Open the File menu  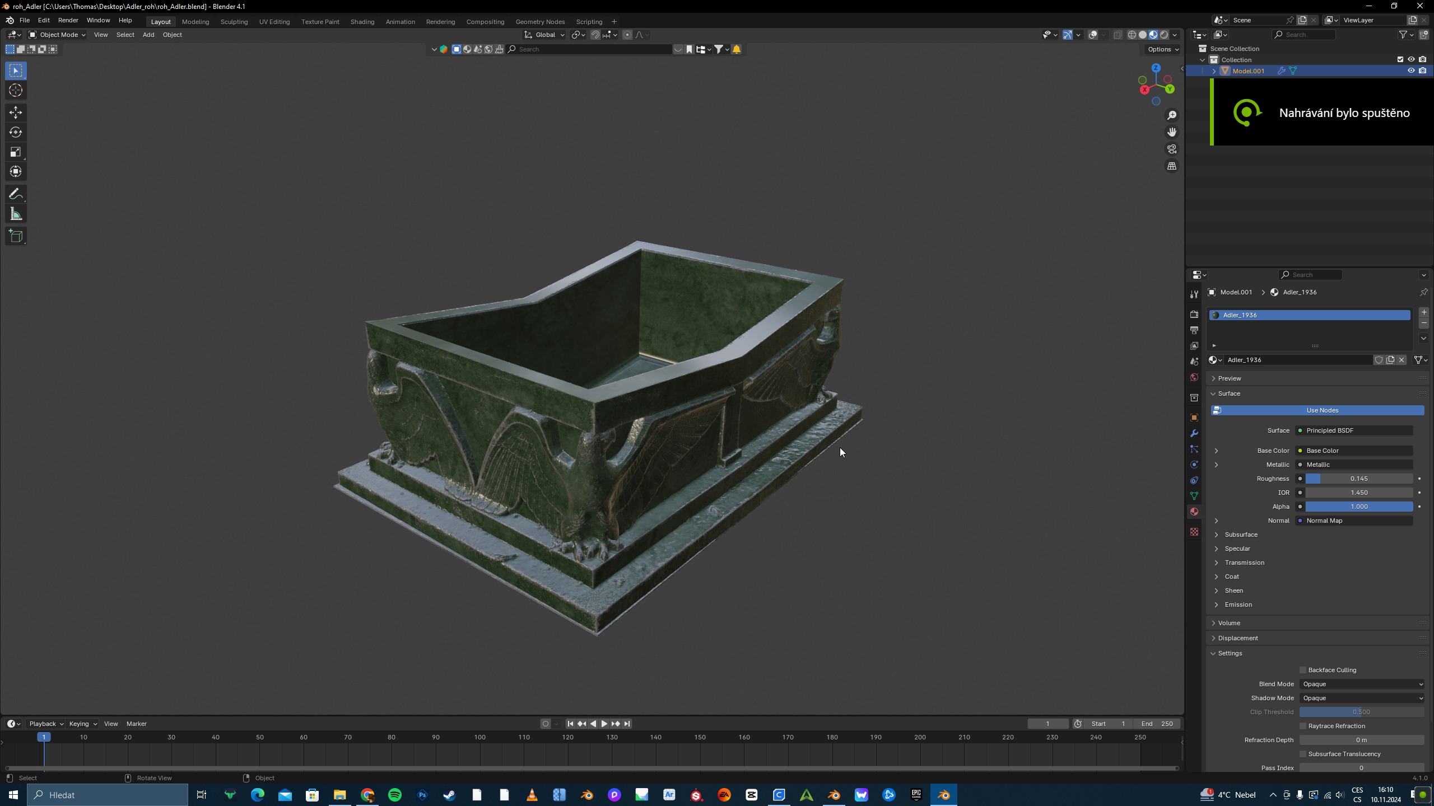coord(25,20)
